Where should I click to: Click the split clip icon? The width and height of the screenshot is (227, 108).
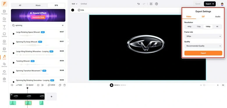(x=38, y=85)
